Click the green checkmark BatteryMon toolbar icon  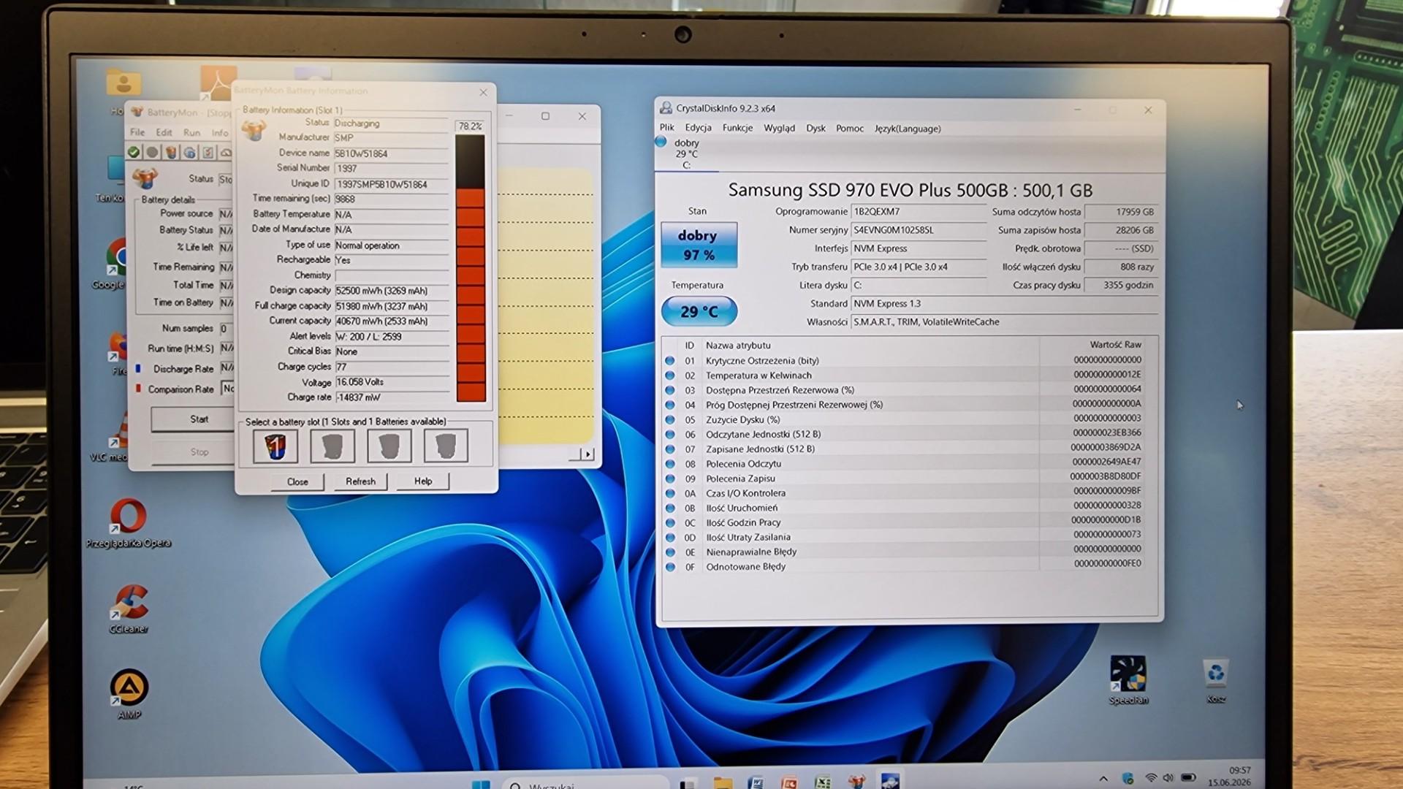(x=134, y=152)
